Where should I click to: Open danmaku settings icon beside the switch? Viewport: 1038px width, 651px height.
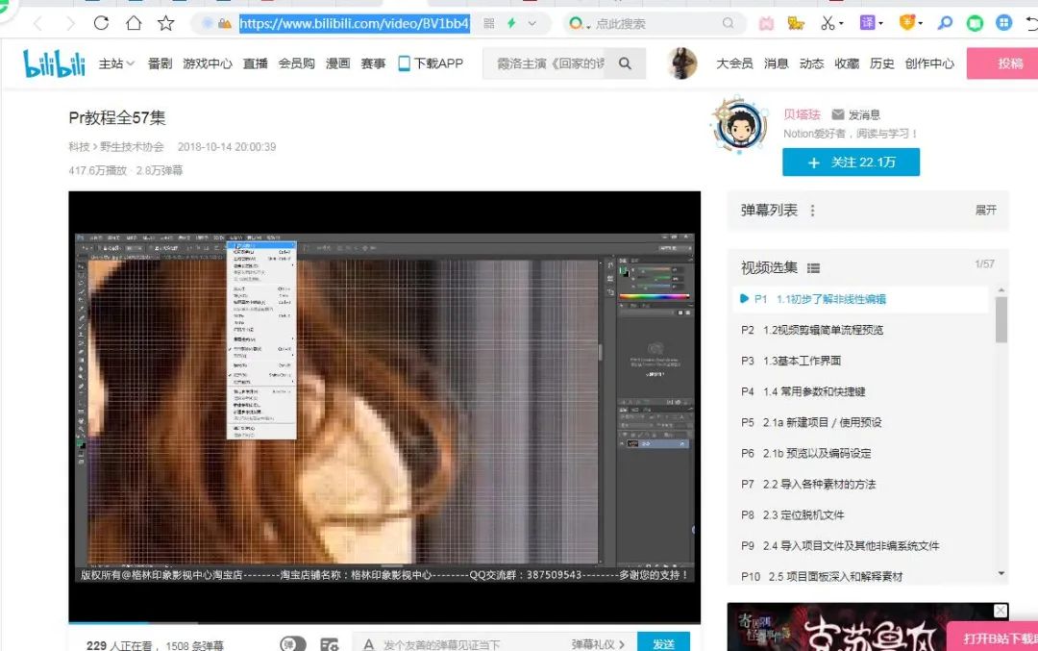[x=329, y=643]
